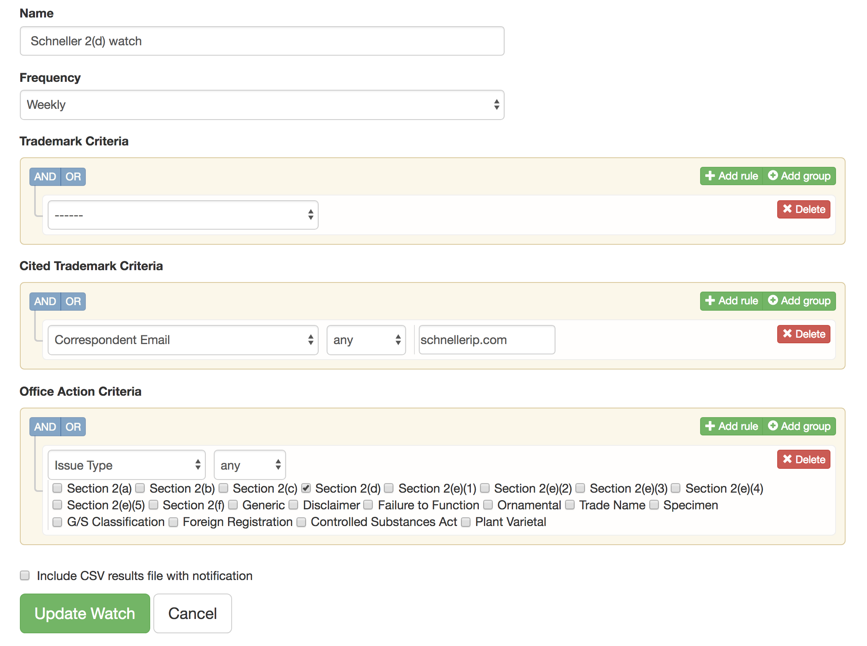The height and width of the screenshot is (646, 867).
Task: Add rule to Office Action Criteria
Action: (x=732, y=426)
